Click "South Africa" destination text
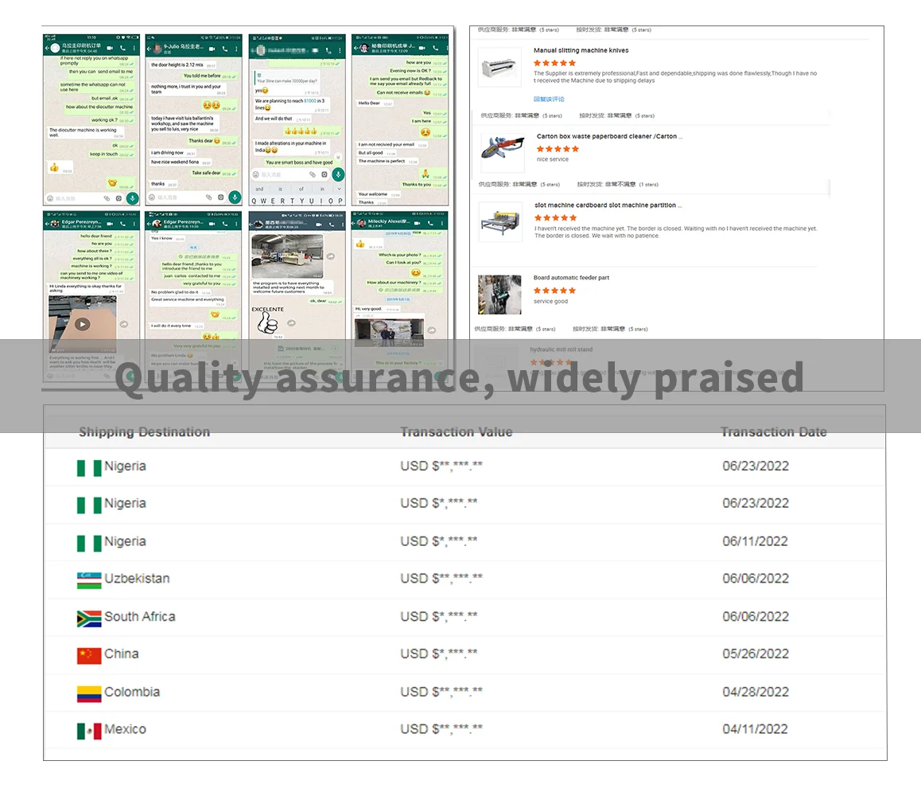 click(140, 617)
